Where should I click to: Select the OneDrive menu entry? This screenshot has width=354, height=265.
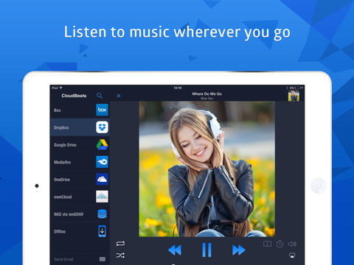(x=80, y=180)
